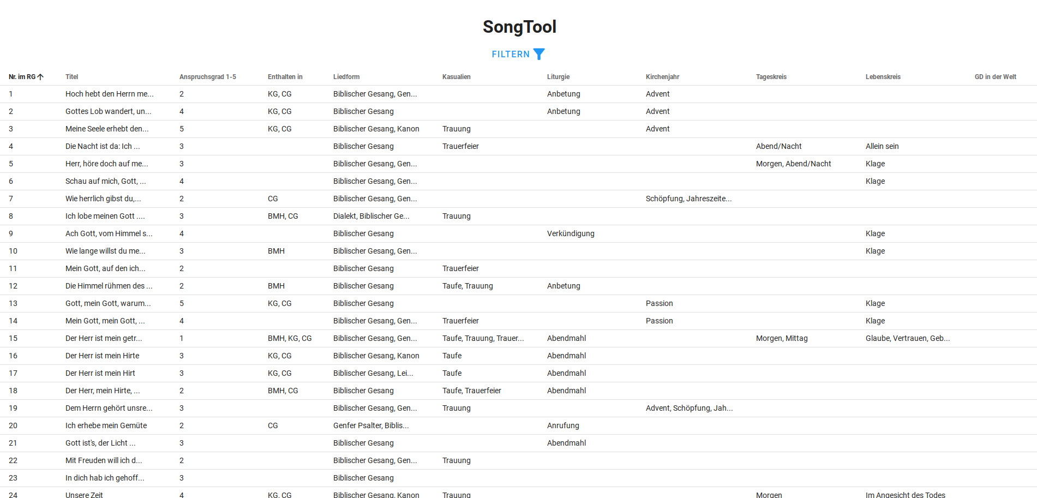Click the SongTool title heading
1037x498 pixels.
tap(519, 27)
